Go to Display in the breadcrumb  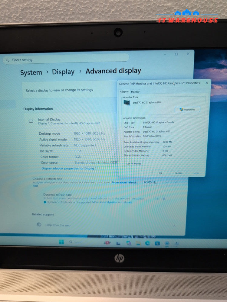click(63, 72)
